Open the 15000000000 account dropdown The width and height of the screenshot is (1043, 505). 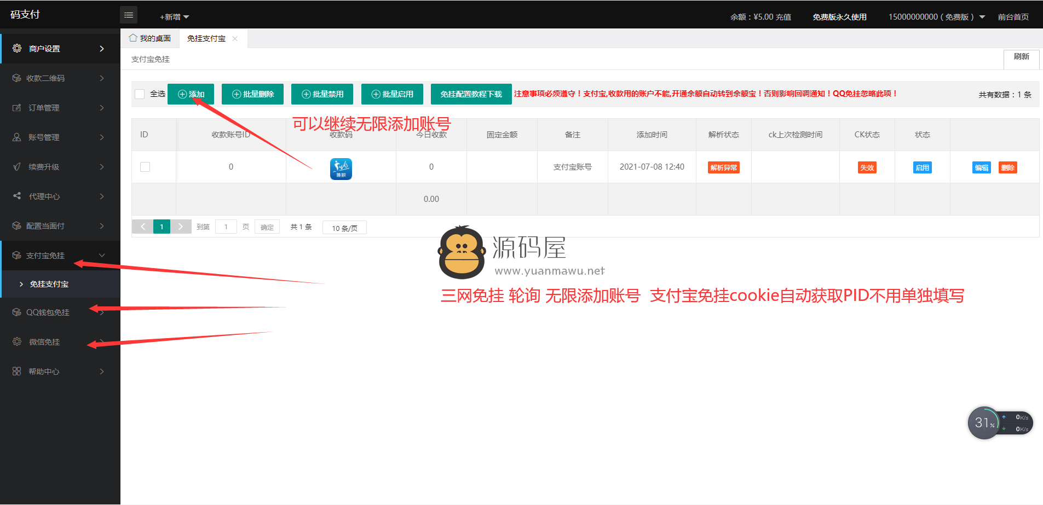click(936, 17)
